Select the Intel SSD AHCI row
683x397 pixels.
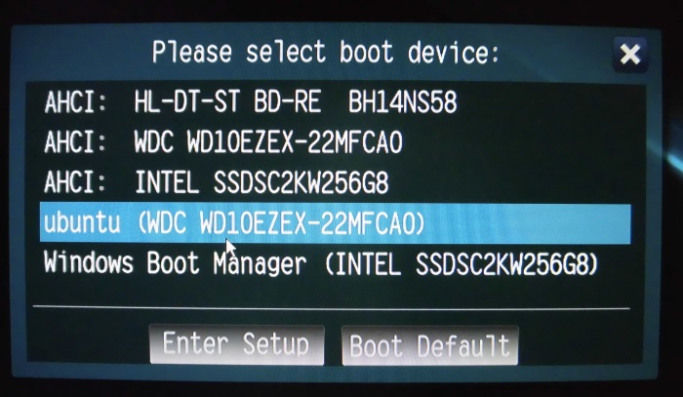tap(335, 182)
